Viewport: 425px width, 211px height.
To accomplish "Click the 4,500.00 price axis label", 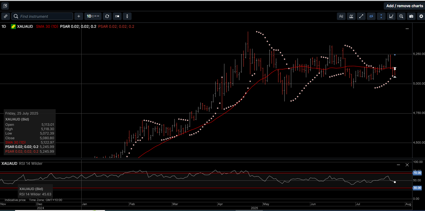I will click(419, 142).
